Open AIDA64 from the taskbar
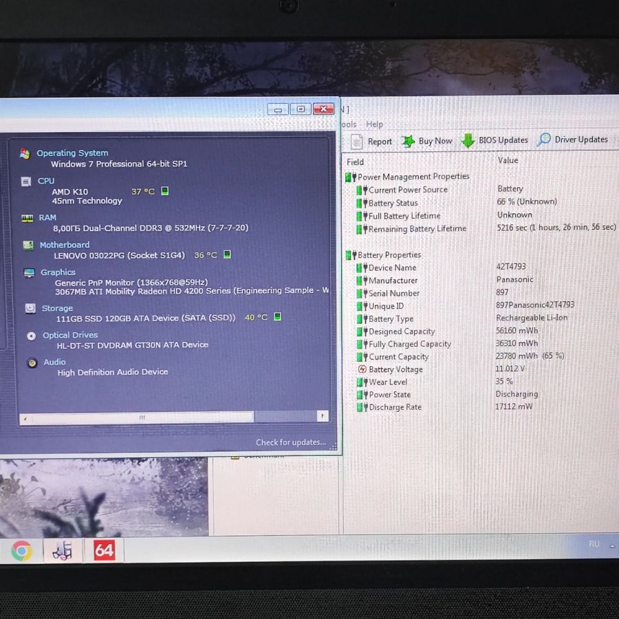 [x=105, y=550]
